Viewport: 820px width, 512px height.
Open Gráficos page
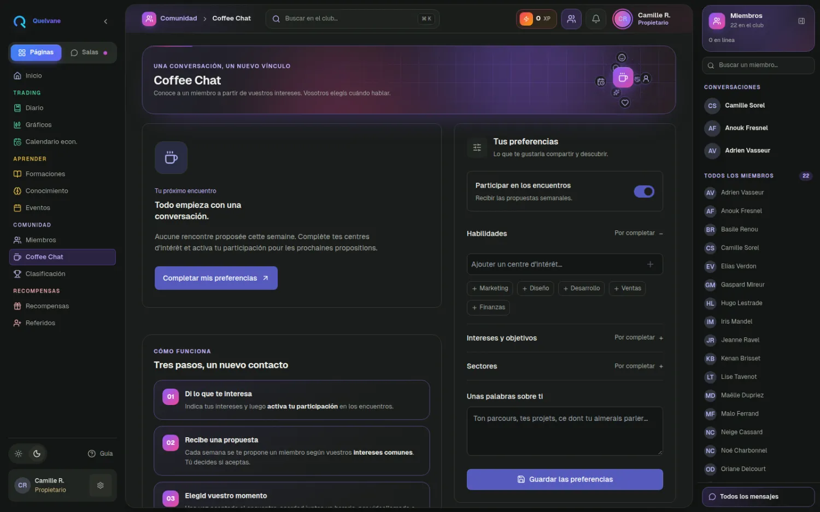click(62, 125)
